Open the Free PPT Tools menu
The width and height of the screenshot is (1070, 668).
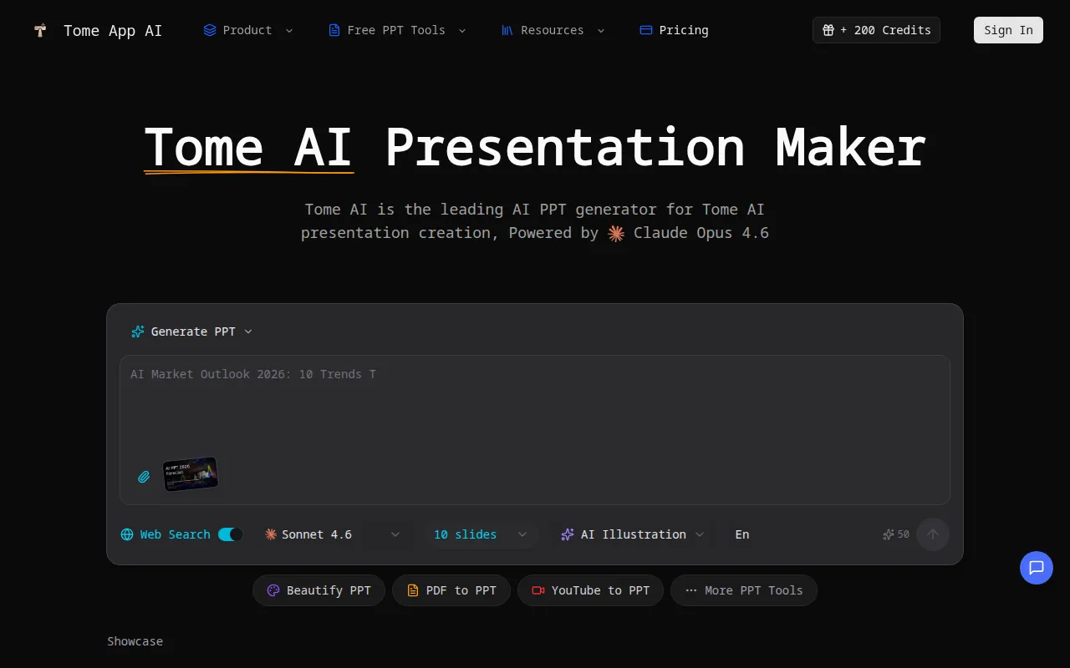pyautogui.click(x=396, y=30)
